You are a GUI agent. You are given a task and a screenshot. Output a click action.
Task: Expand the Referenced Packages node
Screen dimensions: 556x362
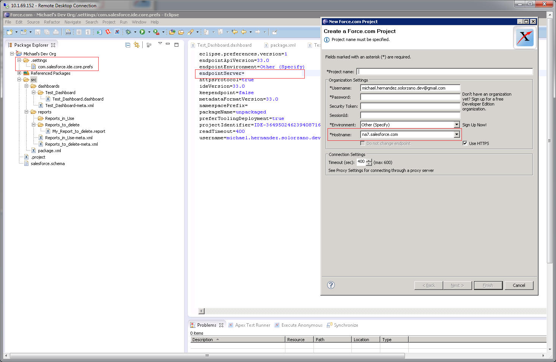point(19,73)
